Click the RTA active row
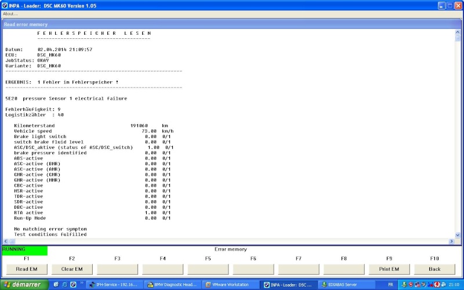This screenshot has width=464, height=290. (92, 212)
